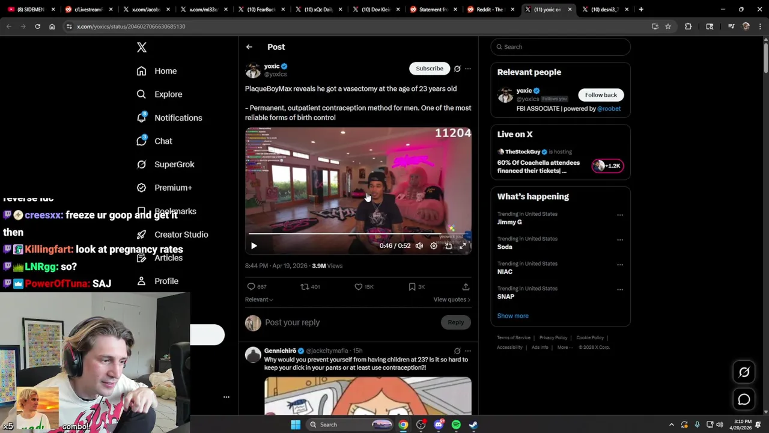Play the post video
Viewport: 769px width, 433px height.
point(254,245)
